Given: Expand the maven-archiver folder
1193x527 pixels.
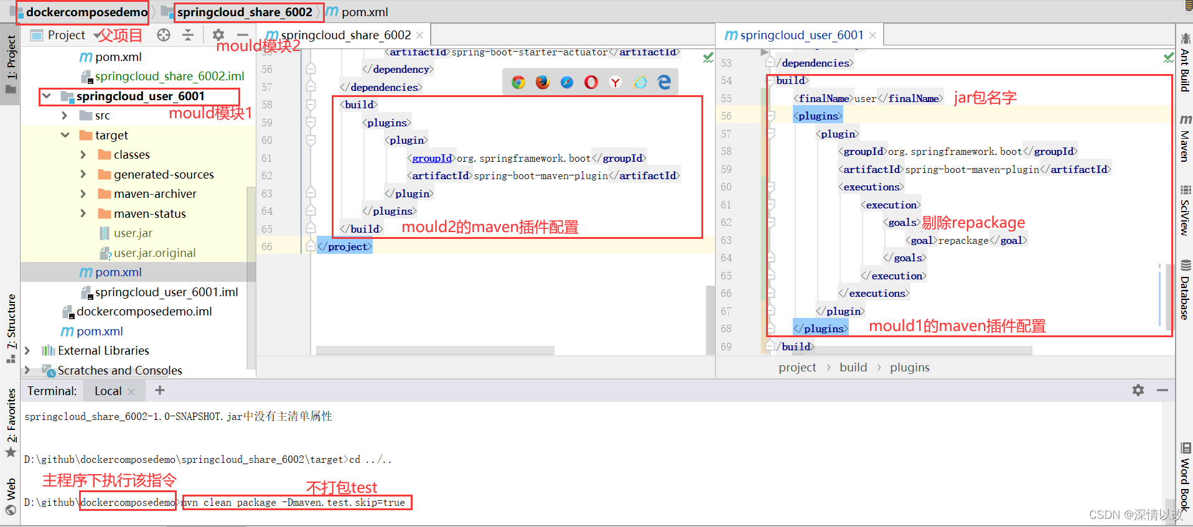Looking at the screenshot, I should [83, 194].
